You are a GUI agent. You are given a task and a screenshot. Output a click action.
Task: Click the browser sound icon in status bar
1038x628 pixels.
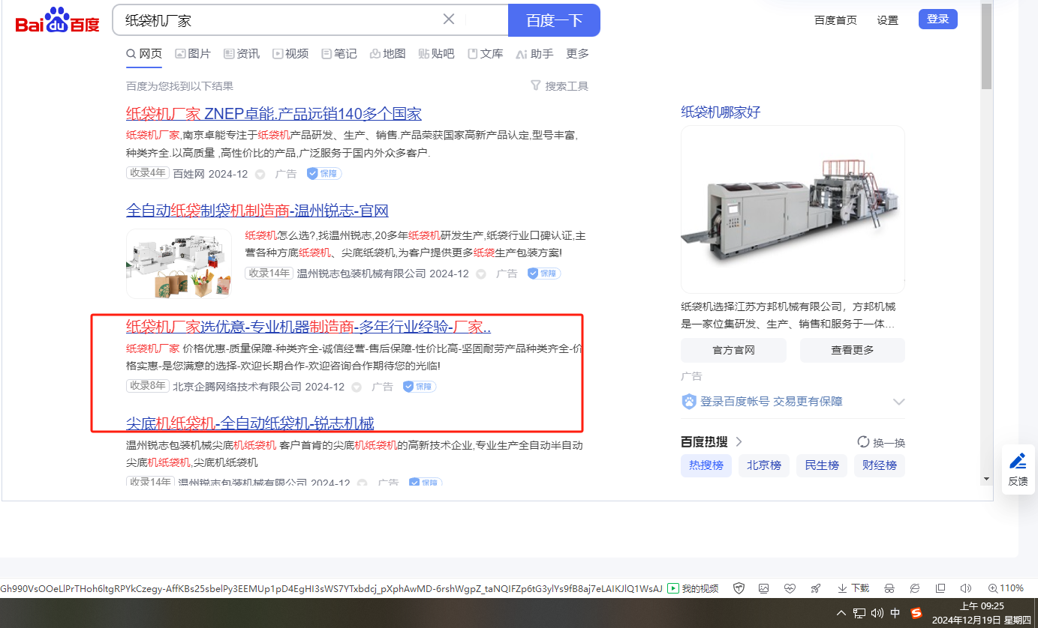[966, 588]
